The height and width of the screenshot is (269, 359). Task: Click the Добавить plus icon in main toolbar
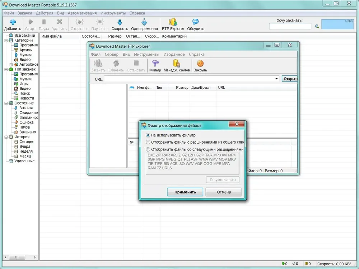(13, 22)
